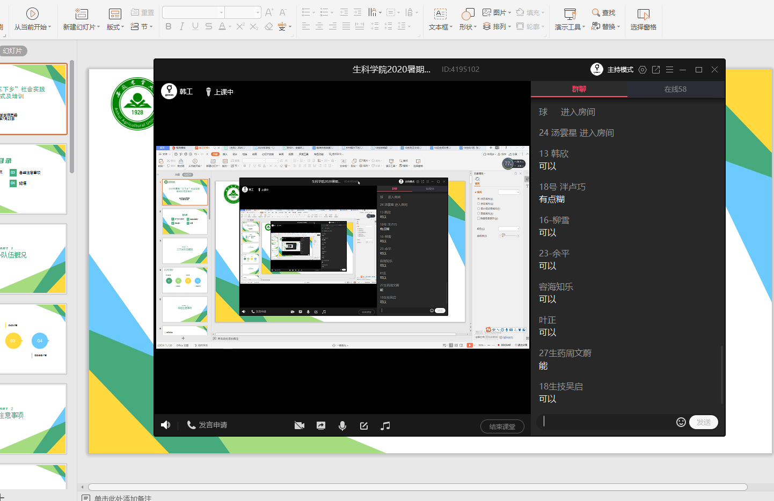This screenshot has width=774, height=501.
Task: Select the 群聊 group chat tab
Action: pyautogui.click(x=579, y=89)
